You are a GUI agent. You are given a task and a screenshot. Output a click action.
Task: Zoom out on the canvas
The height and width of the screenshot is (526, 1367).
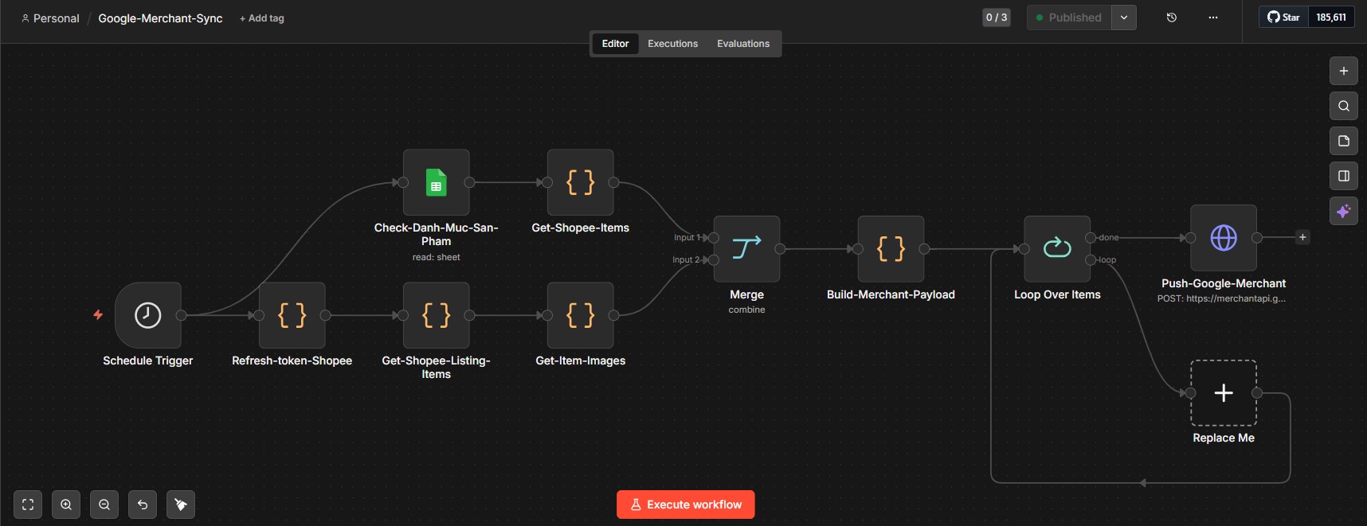[104, 505]
